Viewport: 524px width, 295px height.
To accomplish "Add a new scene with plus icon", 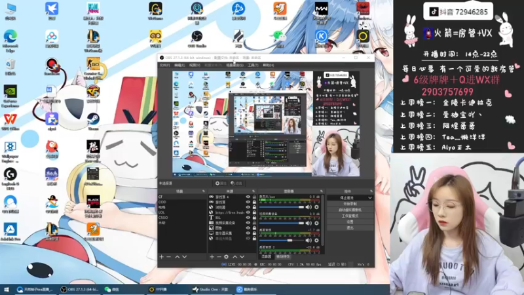I will pyautogui.click(x=162, y=257).
